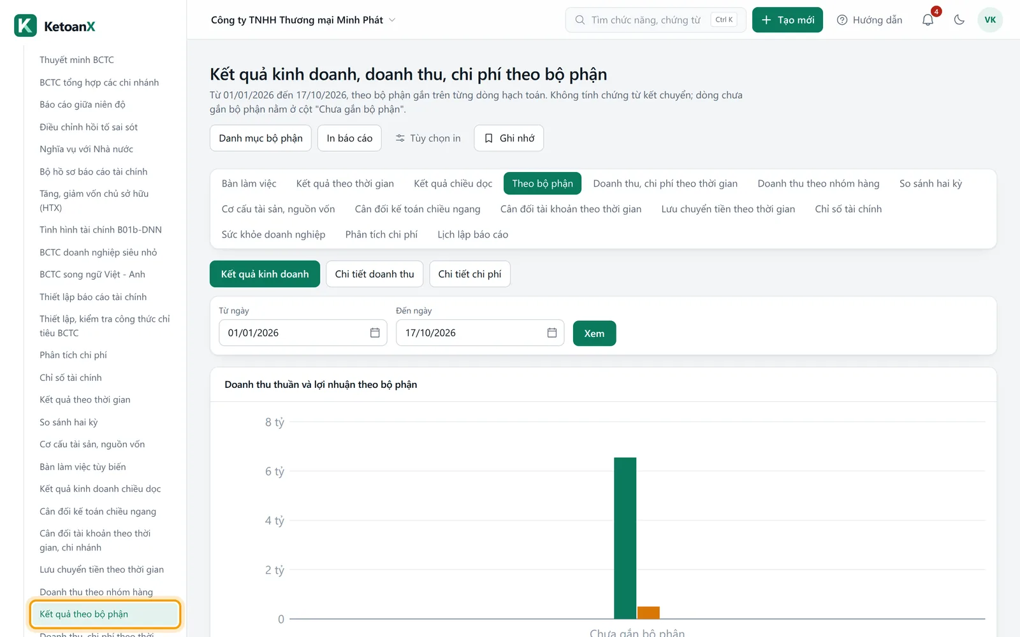Click the search magnifier icon
The height and width of the screenshot is (637, 1020).
coord(580,20)
